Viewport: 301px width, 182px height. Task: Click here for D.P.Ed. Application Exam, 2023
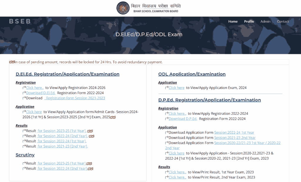coord(176,153)
